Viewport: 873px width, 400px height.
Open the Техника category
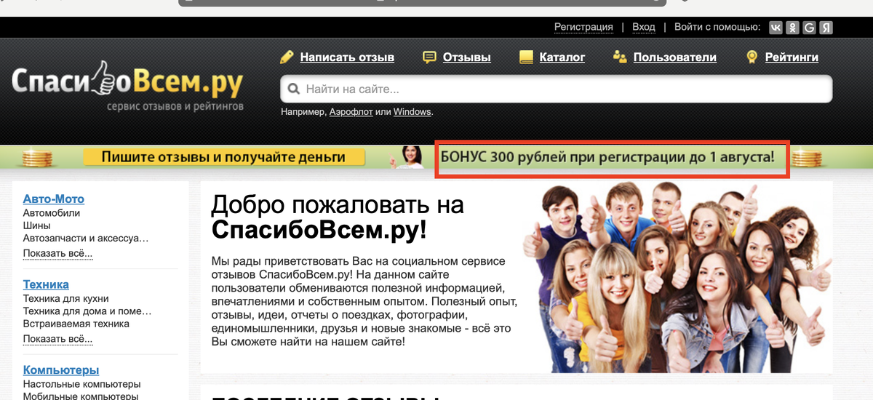(x=46, y=284)
